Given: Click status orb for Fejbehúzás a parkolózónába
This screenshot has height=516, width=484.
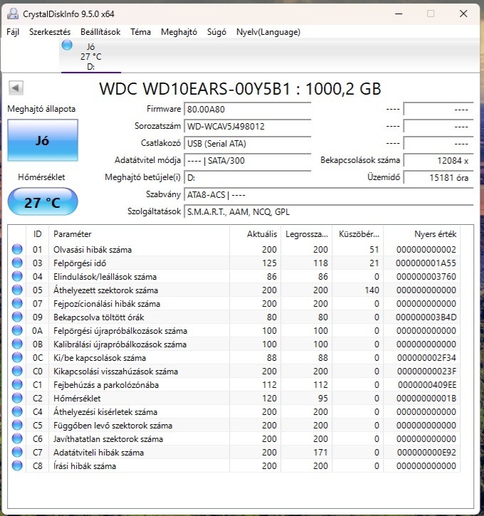Looking at the screenshot, I should (17, 384).
